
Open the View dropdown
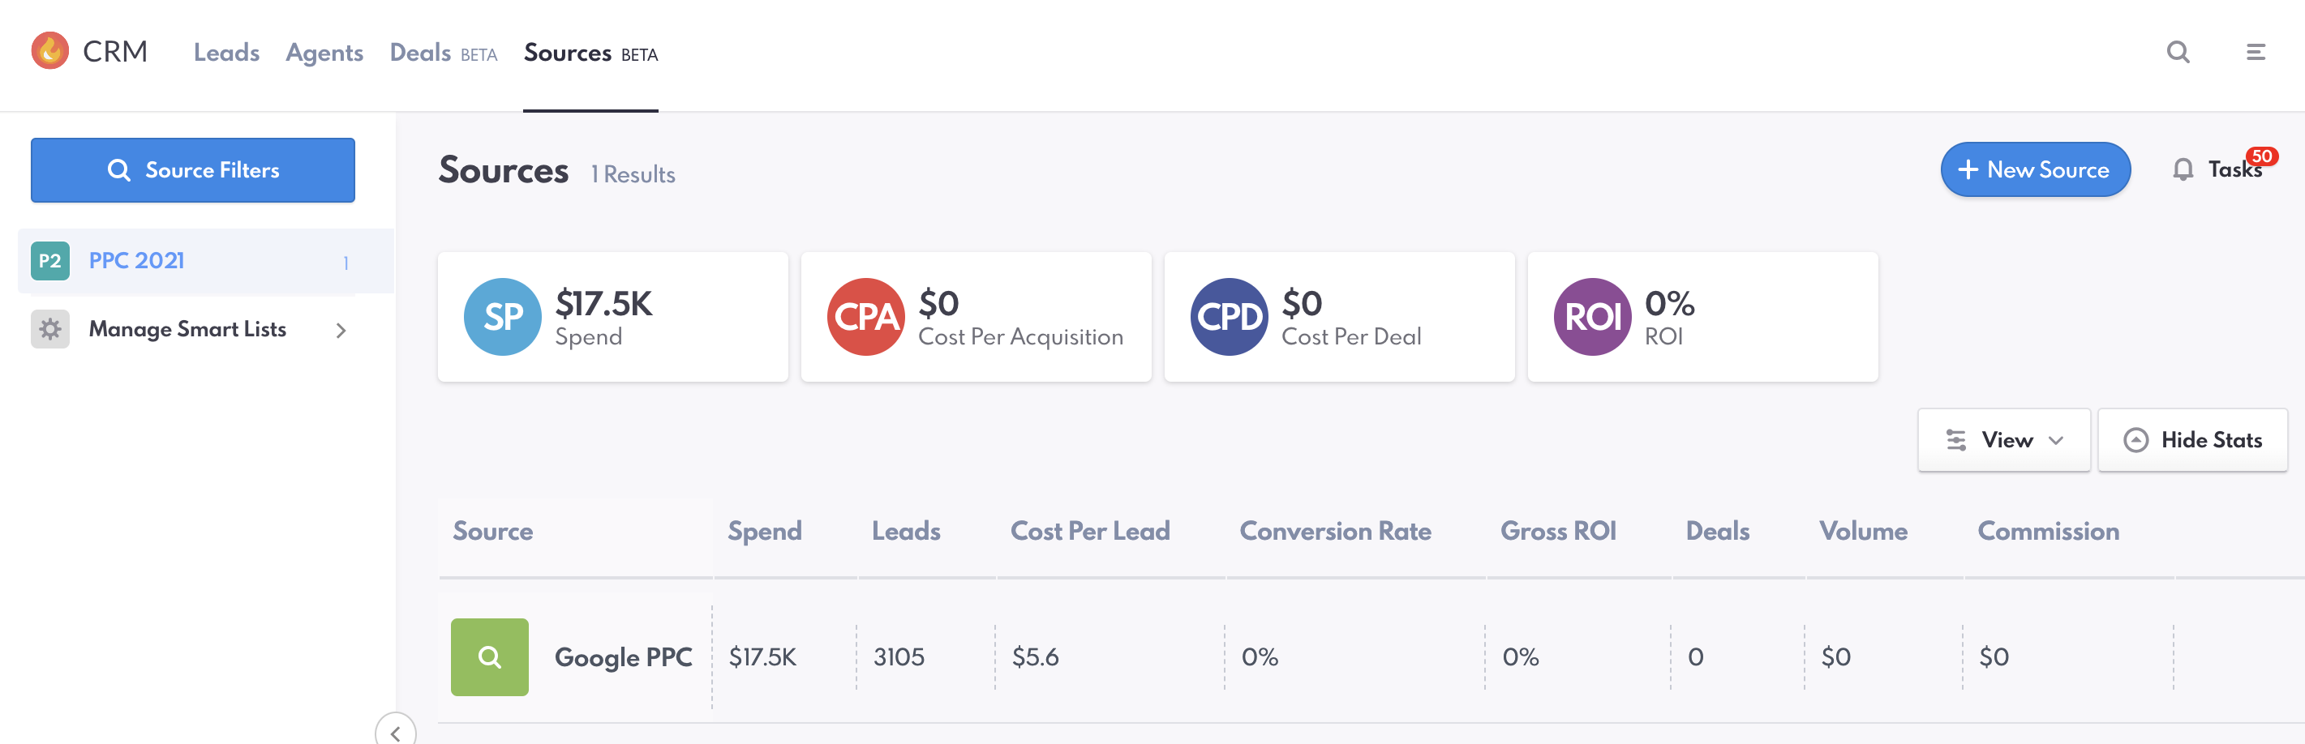(2003, 440)
